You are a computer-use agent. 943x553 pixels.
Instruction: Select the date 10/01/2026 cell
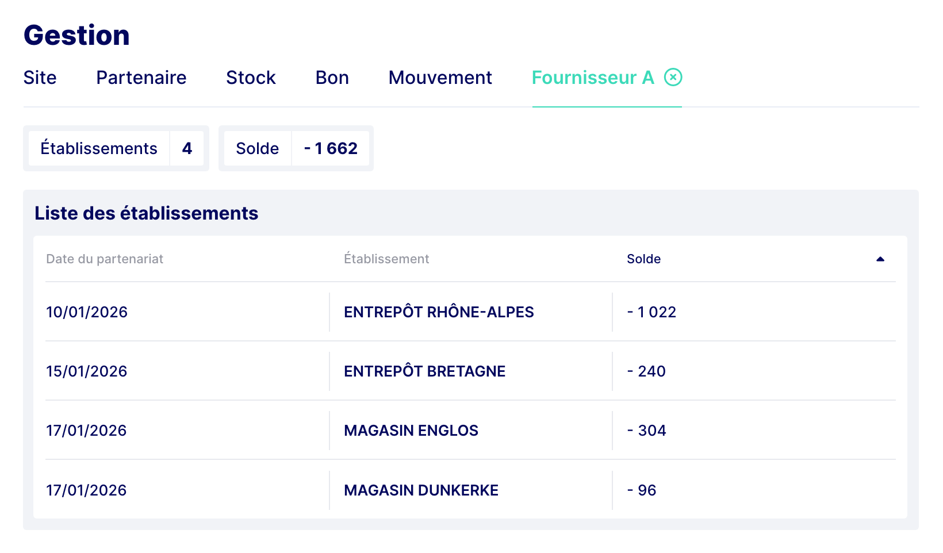[x=87, y=312]
